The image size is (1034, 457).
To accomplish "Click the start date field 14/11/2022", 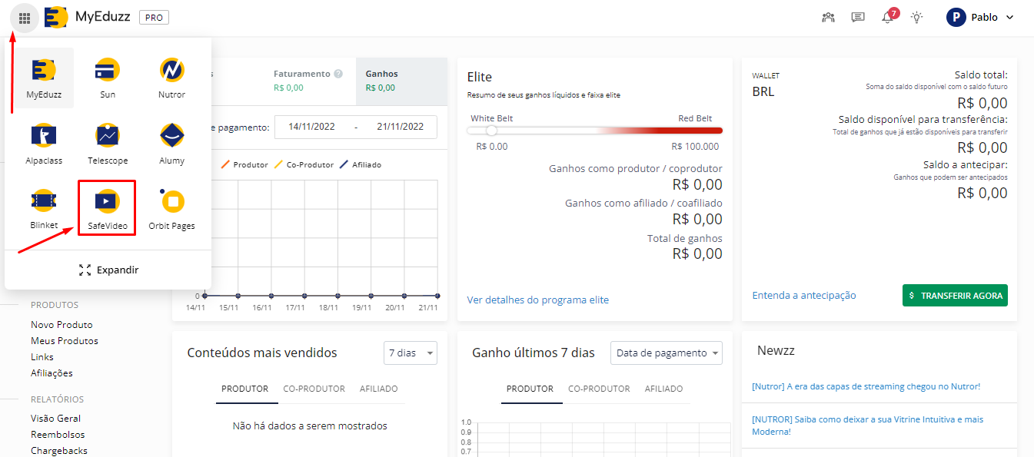I will (x=311, y=127).
